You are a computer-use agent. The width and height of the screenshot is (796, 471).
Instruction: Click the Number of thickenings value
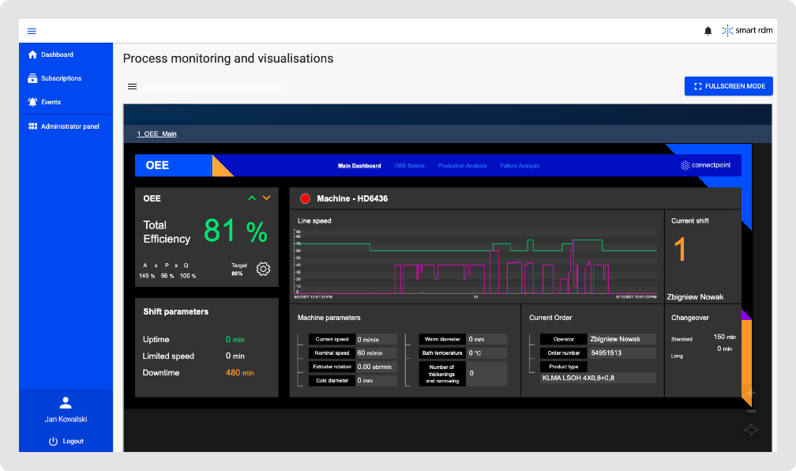pos(486,374)
